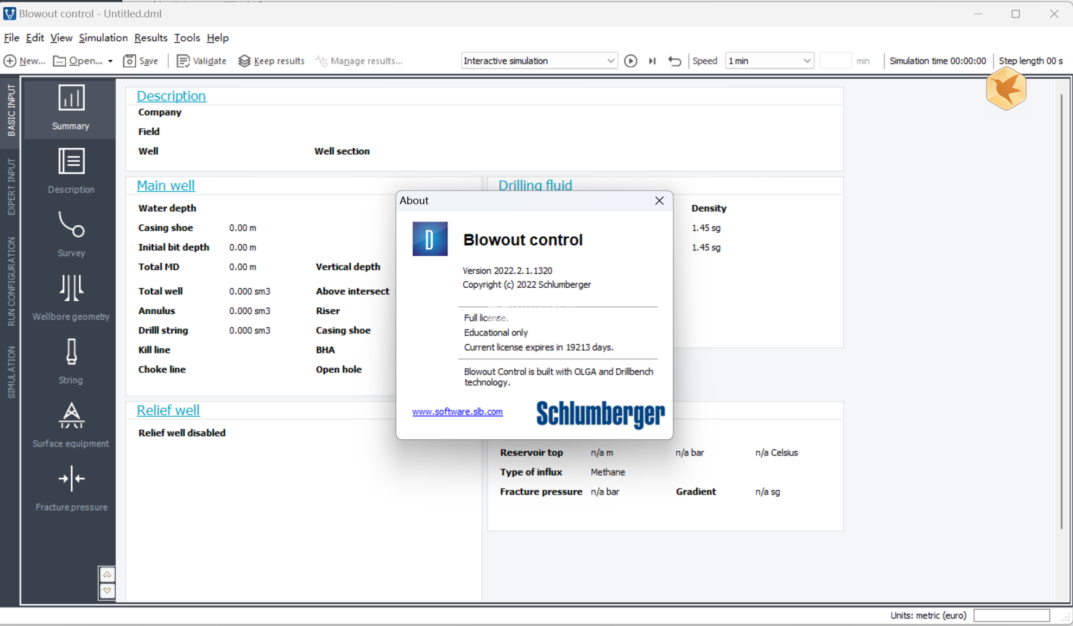This screenshot has width=1073, height=626.
Task: Close the About dialog
Action: click(659, 200)
